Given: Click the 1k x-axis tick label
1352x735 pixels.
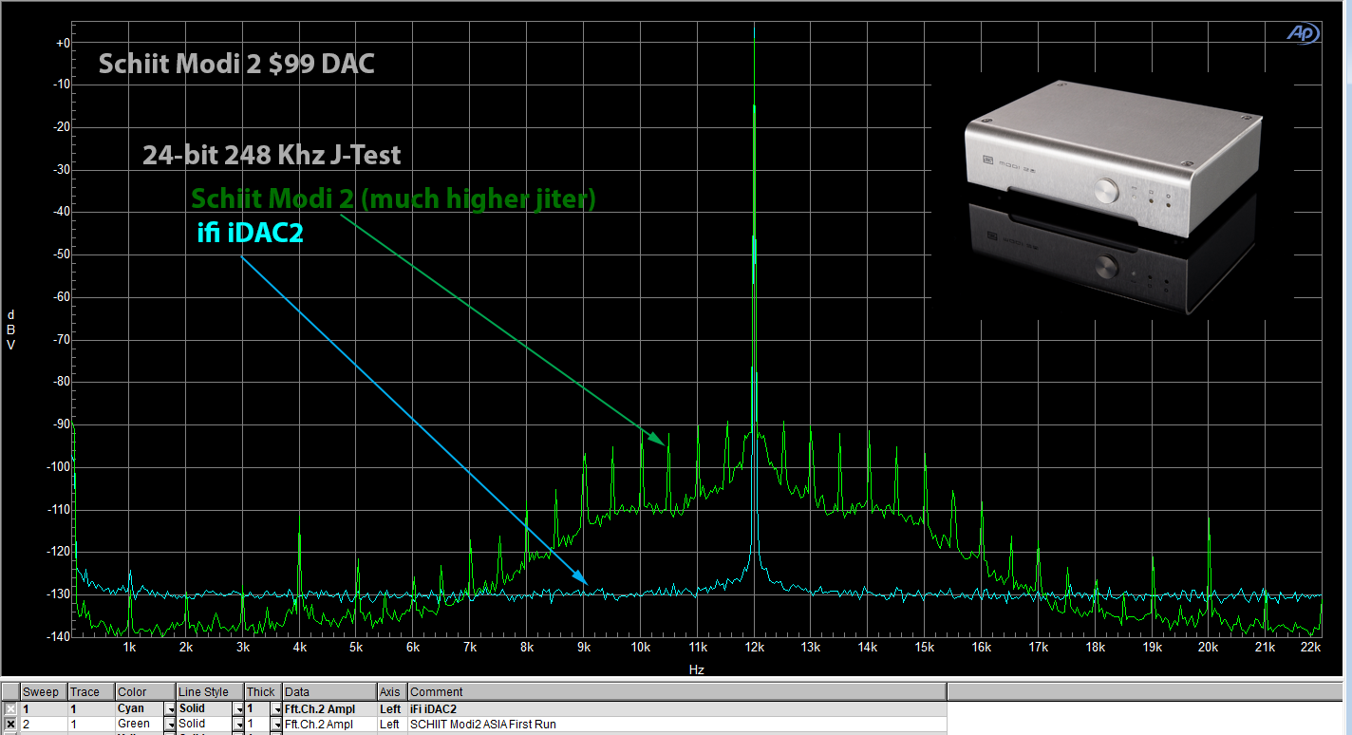Looking at the screenshot, I should (130, 647).
